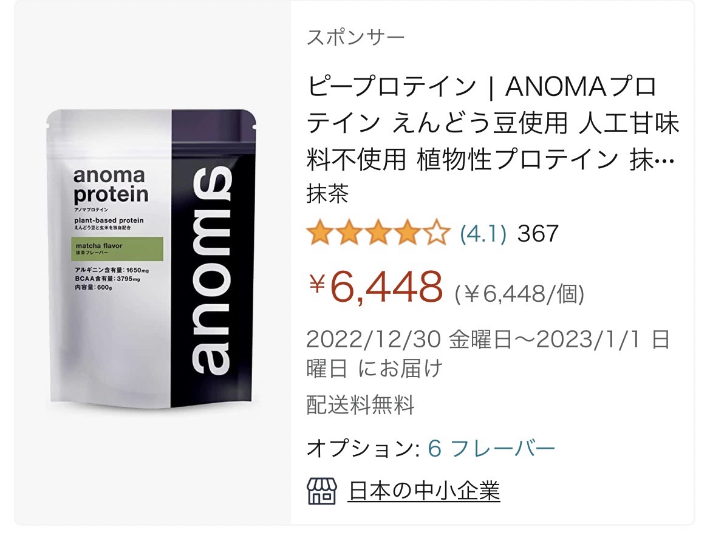Click the 配送料無料 free shipping text

click(x=360, y=404)
